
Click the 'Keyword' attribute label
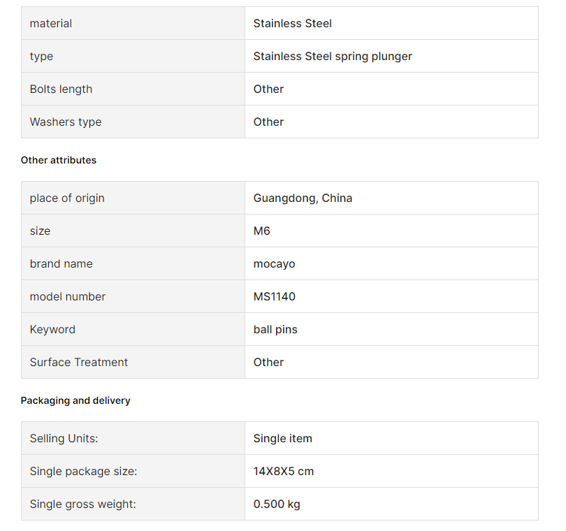click(52, 330)
